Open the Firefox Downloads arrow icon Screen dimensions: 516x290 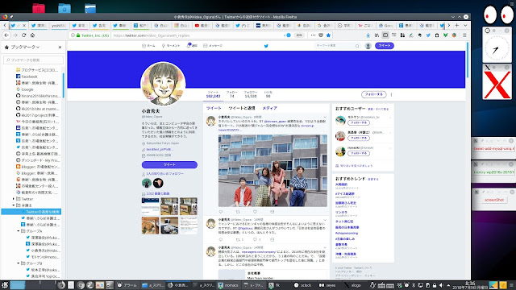(x=368, y=35)
